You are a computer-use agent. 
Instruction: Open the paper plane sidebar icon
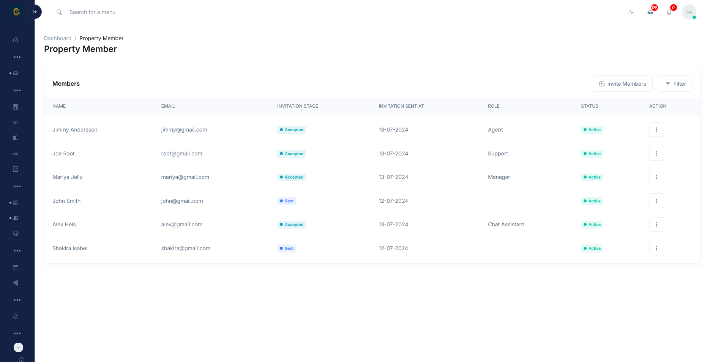[16, 283]
